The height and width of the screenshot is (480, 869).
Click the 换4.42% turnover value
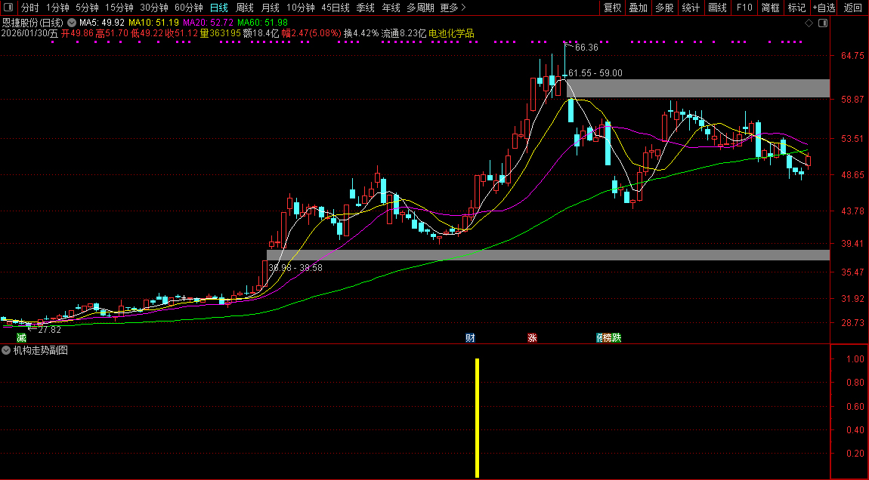pyautogui.click(x=360, y=33)
